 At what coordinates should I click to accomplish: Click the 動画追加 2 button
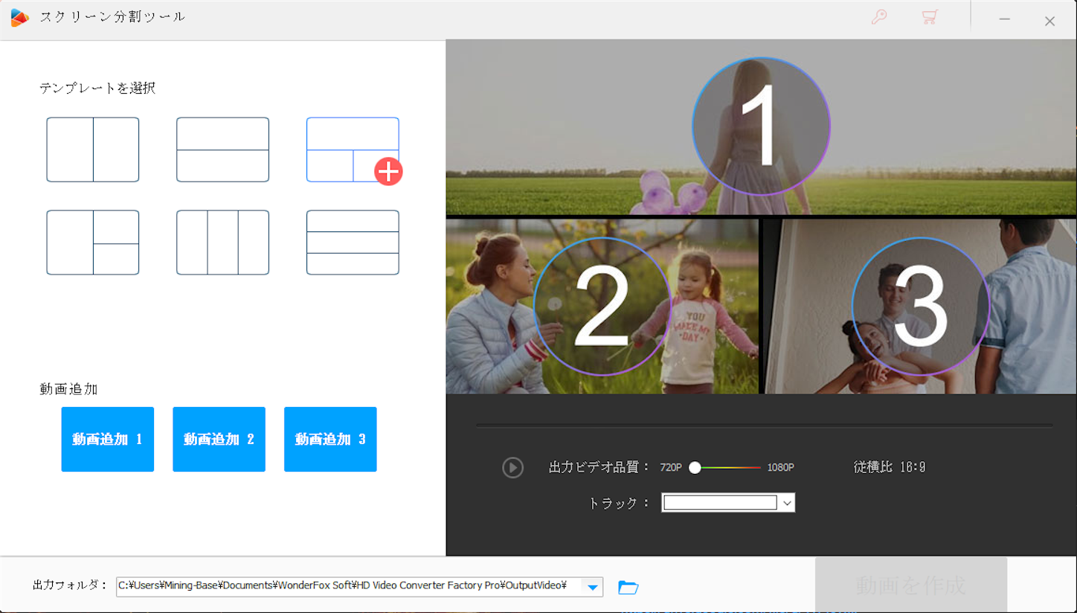[219, 439]
